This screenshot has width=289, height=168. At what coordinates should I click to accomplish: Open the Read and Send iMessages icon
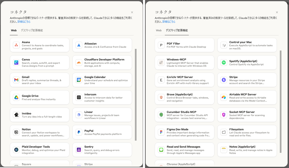click(x=161, y=150)
